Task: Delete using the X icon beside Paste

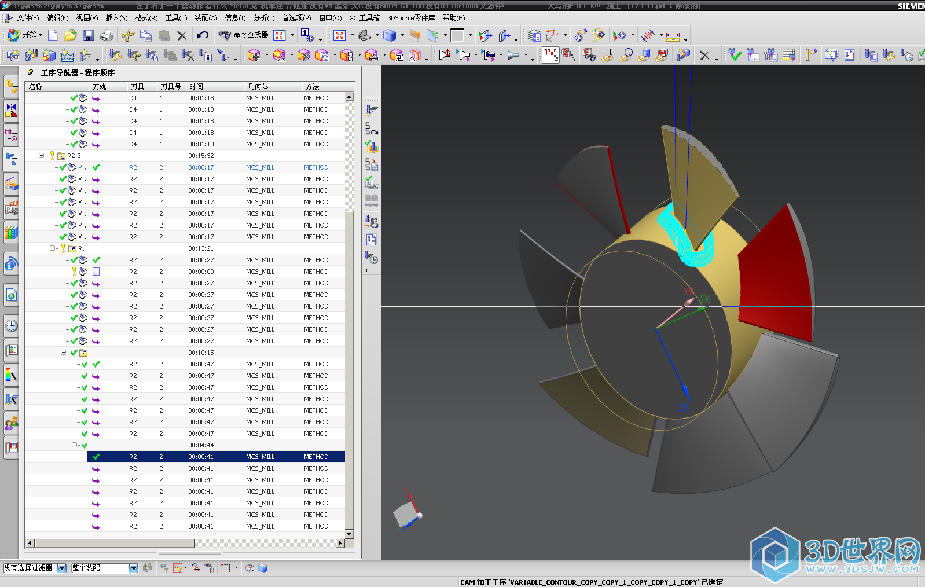Action: point(182,35)
